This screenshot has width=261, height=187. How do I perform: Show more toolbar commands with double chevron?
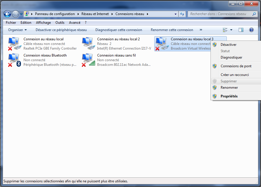coord(201,30)
